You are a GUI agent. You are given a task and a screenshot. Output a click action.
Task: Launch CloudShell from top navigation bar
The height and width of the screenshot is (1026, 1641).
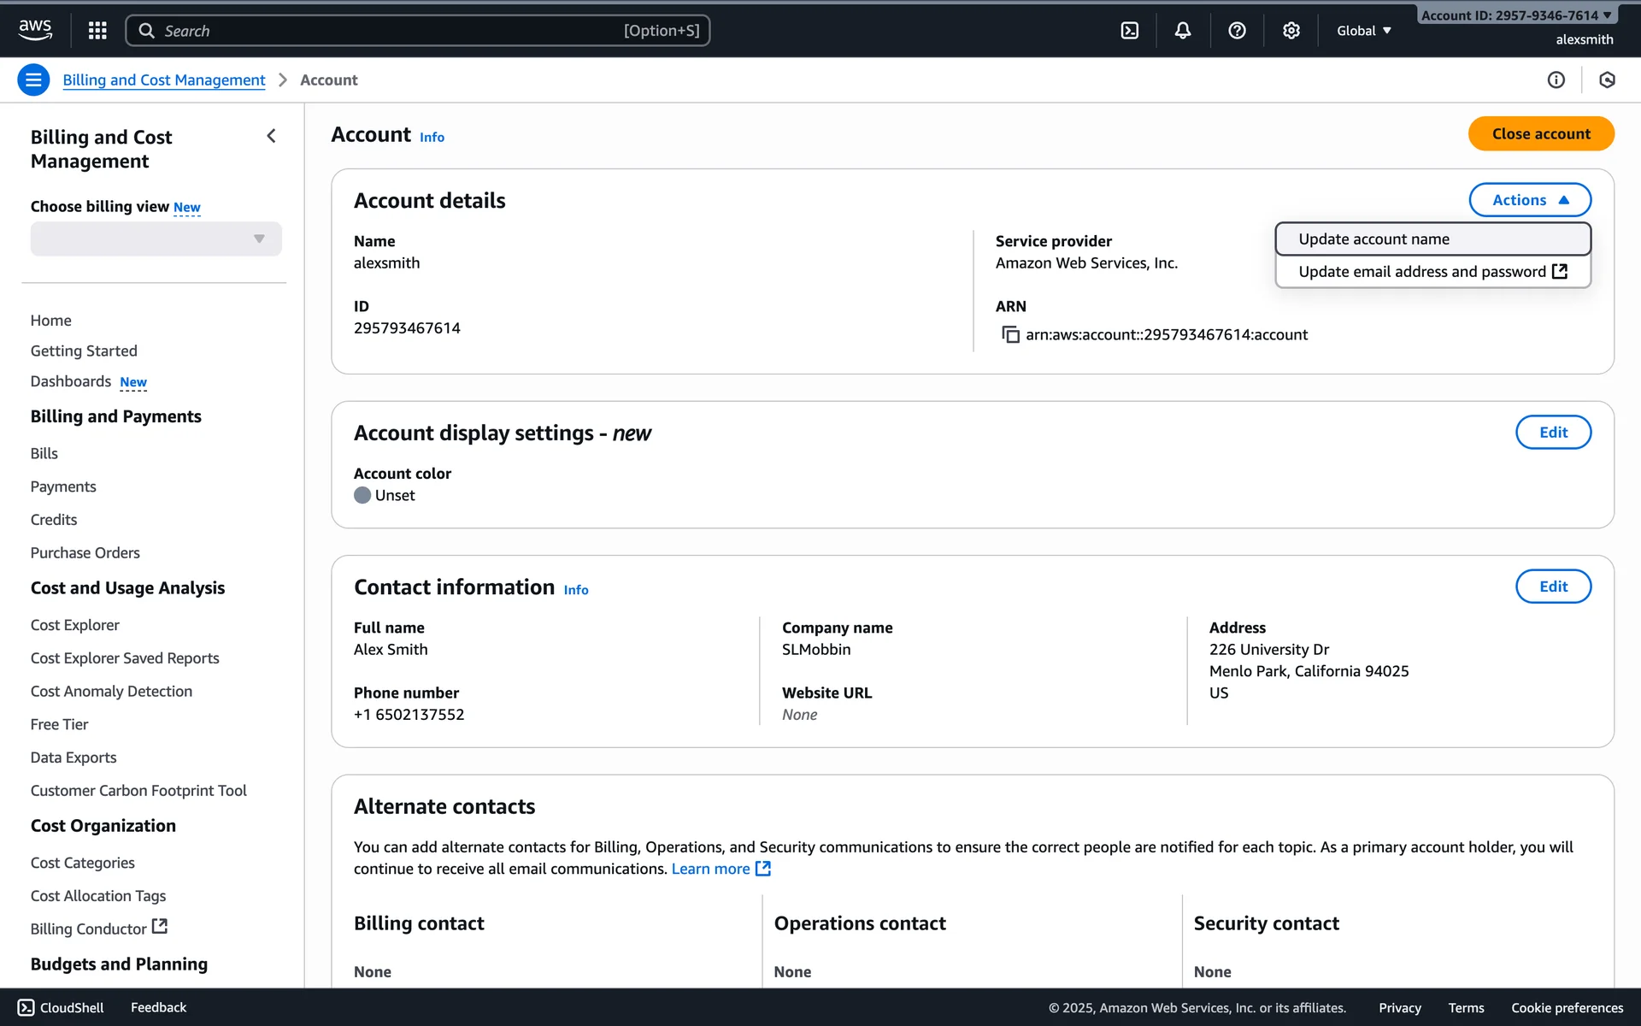(1129, 31)
